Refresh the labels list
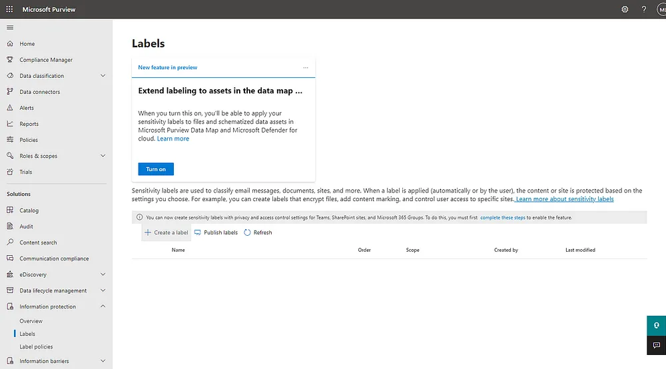 (258, 232)
